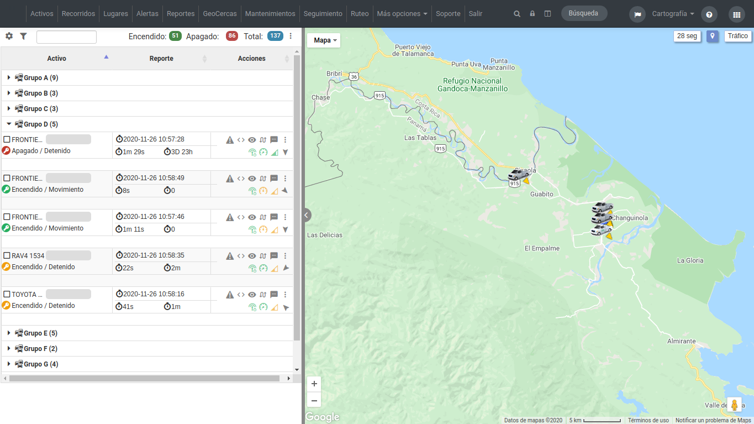Open alert triangle for the 10:57:28 row
The image size is (754, 424).
(x=230, y=140)
